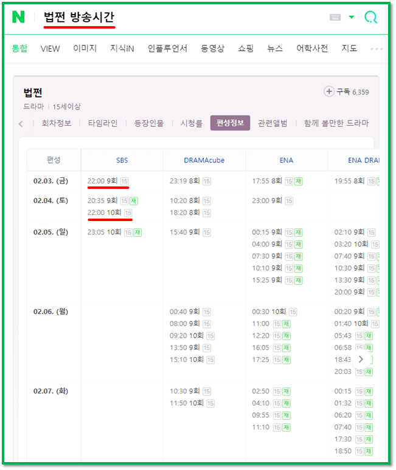Select the 통합 search tab
Viewport: 396px width, 470px height.
pyautogui.click(x=19, y=48)
